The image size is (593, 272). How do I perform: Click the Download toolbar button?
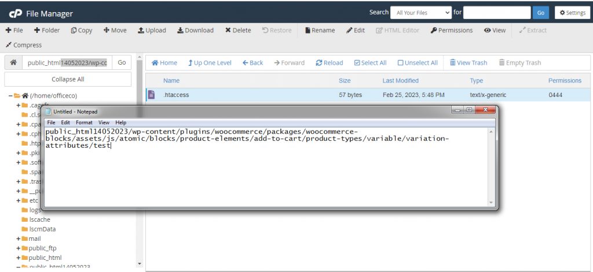[195, 31]
